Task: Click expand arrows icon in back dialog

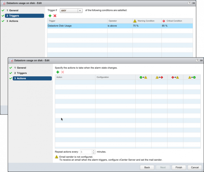Action: 194,3
